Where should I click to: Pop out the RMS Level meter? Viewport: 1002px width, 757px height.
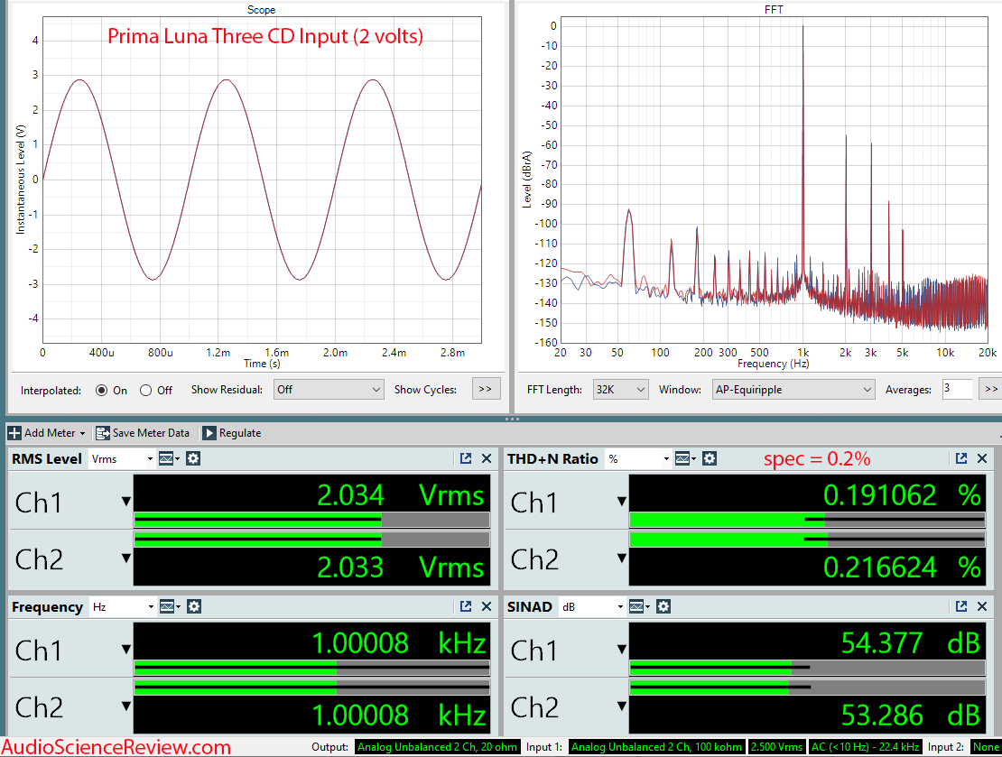[466, 458]
